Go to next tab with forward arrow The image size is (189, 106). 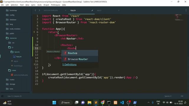39,11
